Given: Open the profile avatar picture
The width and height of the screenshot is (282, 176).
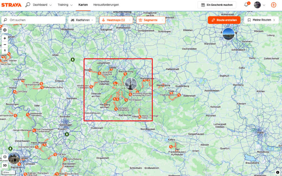Looking at the screenshot, I should pos(257,5).
